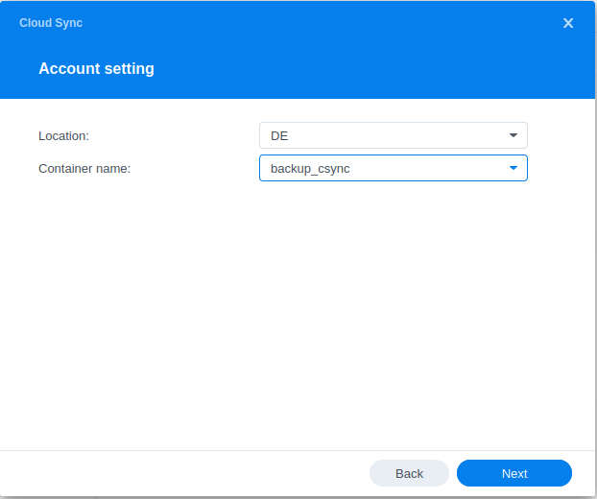Open the Location combo box showing DE
This screenshot has width=597, height=499.
[384, 135]
